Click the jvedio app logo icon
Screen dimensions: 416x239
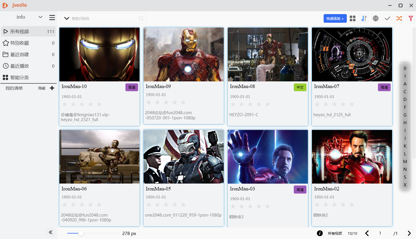(5, 5)
